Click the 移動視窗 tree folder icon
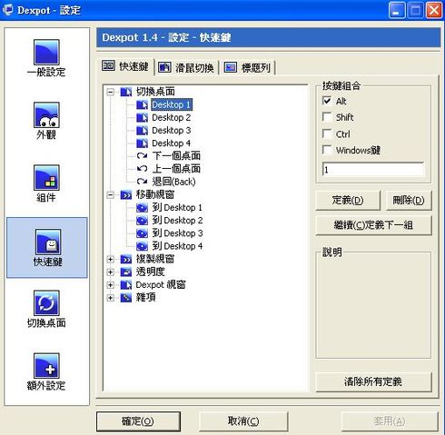This screenshot has height=435, width=445. 126,194
